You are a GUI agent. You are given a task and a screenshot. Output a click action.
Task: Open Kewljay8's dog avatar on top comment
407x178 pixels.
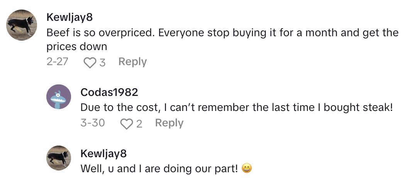pyautogui.click(x=22, y=25)
